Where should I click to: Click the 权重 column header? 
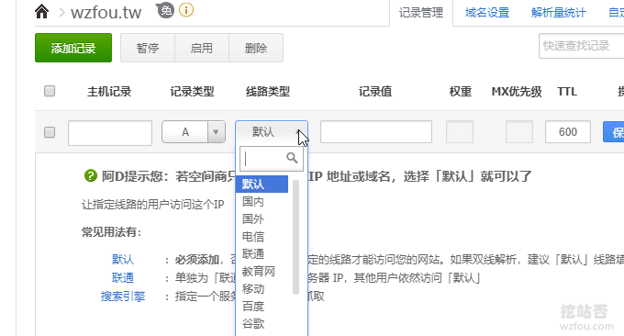(x=461, y=92)
